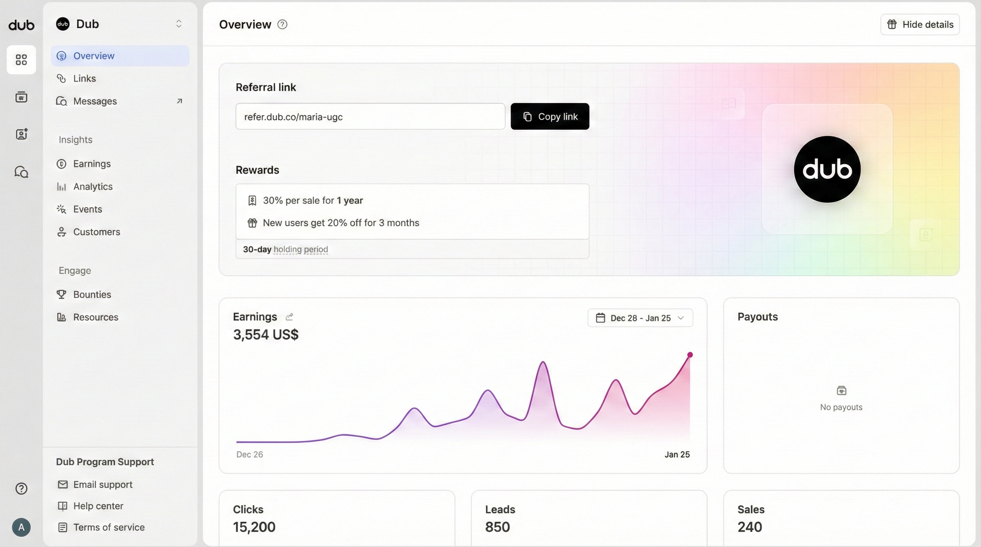Expand the Dub program switcher
Screen dimensions: 981x547
coord(178,24)
